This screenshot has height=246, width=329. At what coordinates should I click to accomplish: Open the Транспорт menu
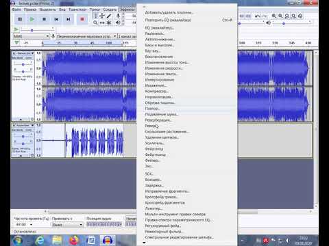tap(77, 10)
